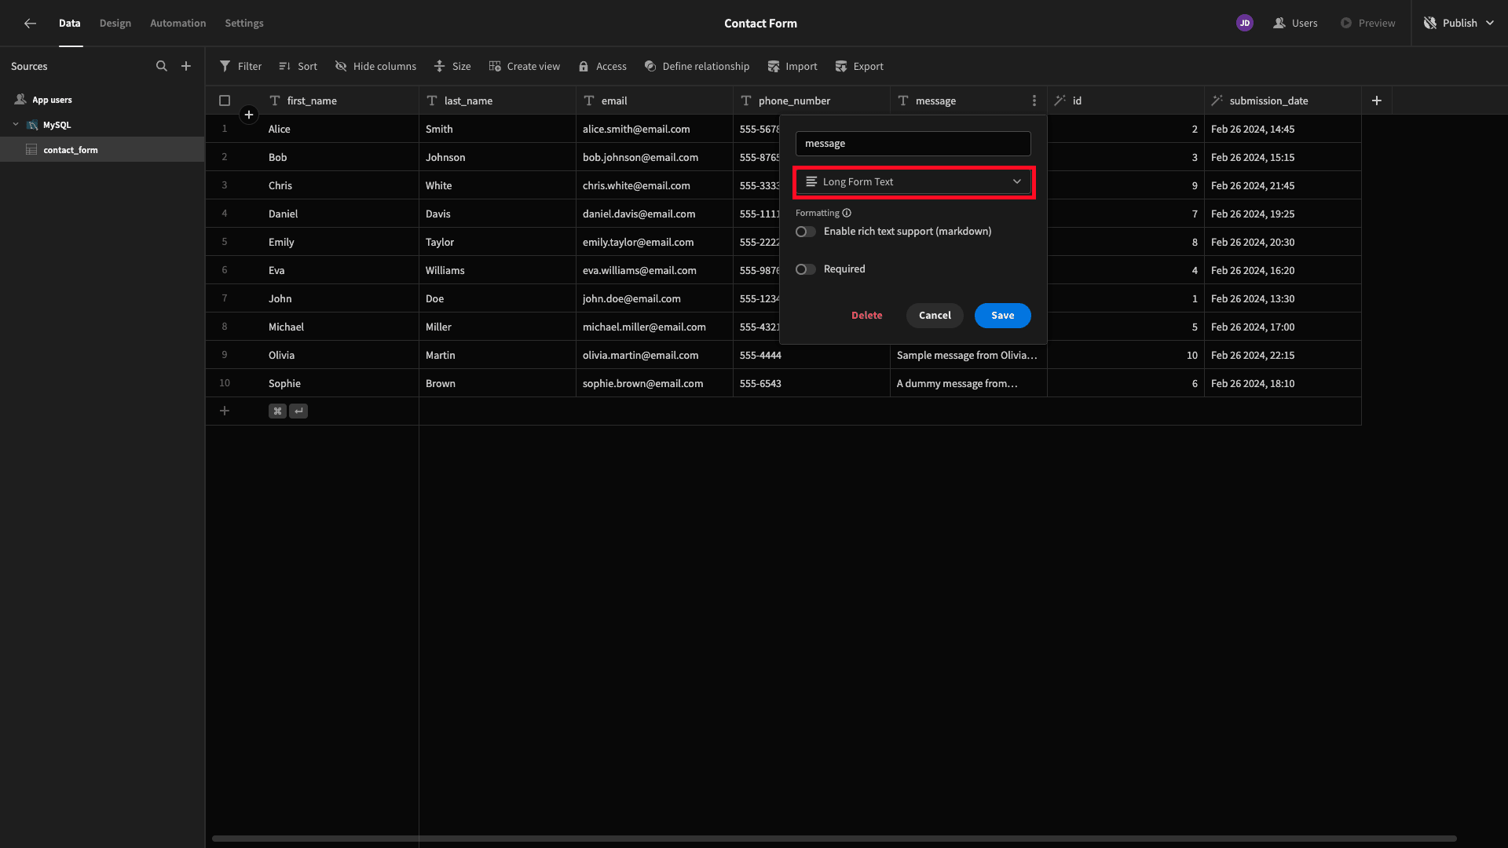Click Create view in toolbar
This screenshot has width=1508, height=848.
point(524,67)
